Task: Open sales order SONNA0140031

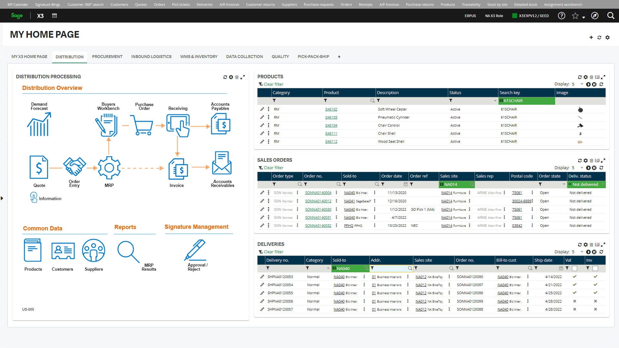Action: (318, 217)
